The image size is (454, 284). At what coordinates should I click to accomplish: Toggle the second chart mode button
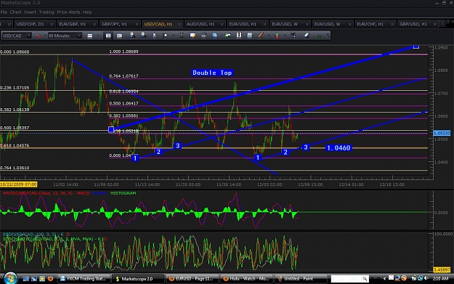point(119,36)
